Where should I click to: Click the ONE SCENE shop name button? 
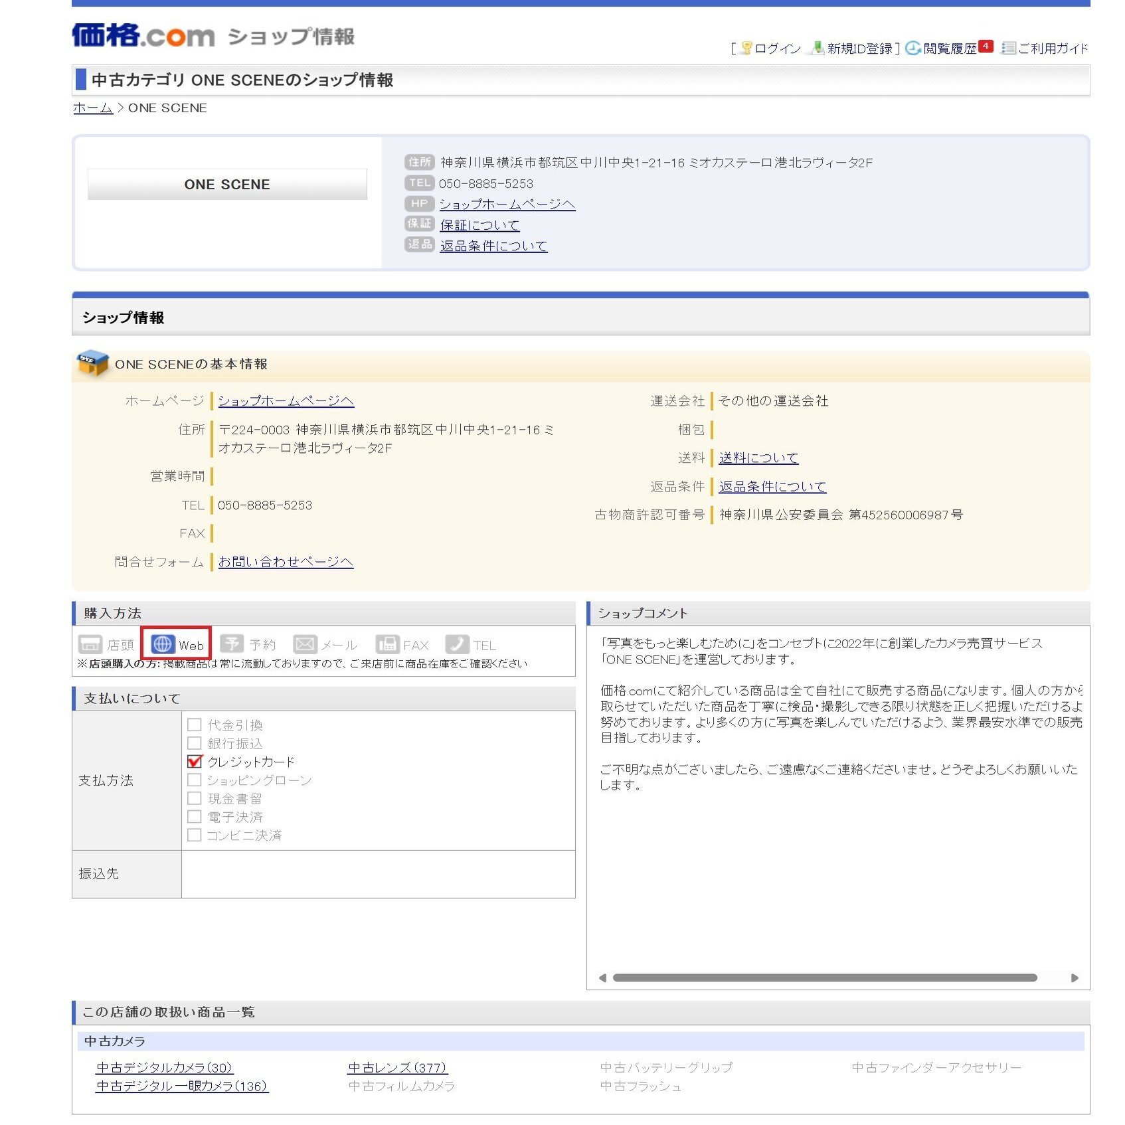pos(227,184)
